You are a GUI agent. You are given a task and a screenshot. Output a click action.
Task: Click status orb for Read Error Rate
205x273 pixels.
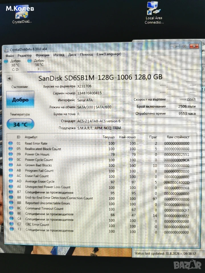(x=11, y=143)
